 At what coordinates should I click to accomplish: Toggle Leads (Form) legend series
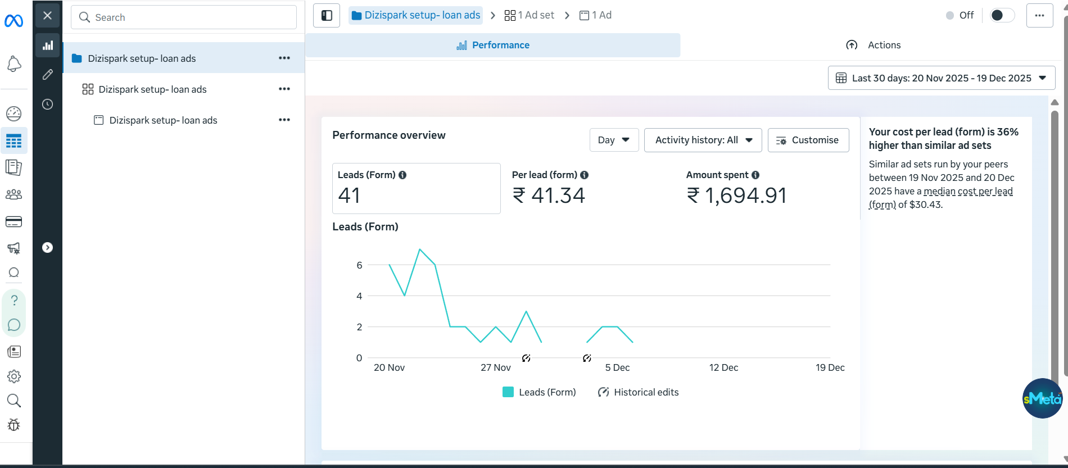(538, 392)
